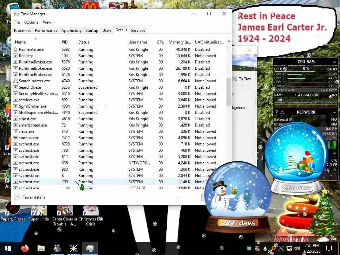Close the window behind Task Manager
The image size is (340, 255).
pos(249,50)
